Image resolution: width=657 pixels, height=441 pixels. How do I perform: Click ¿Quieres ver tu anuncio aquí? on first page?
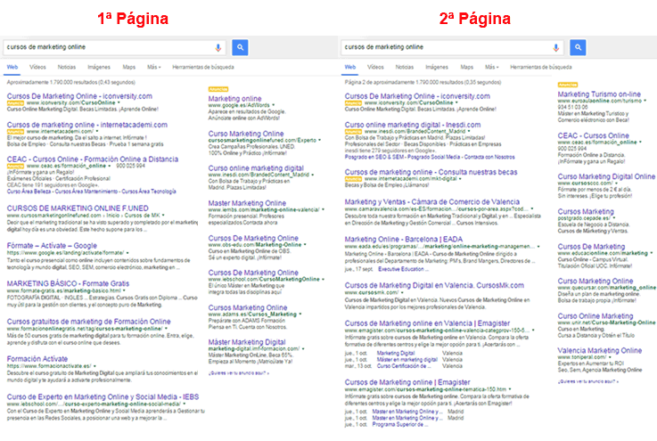[x=238, y=372]
